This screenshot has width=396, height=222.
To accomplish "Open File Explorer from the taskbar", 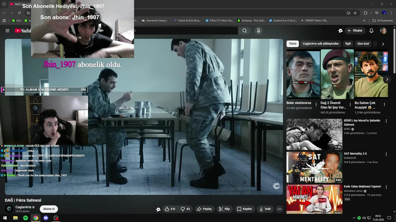I will point(15,218).
